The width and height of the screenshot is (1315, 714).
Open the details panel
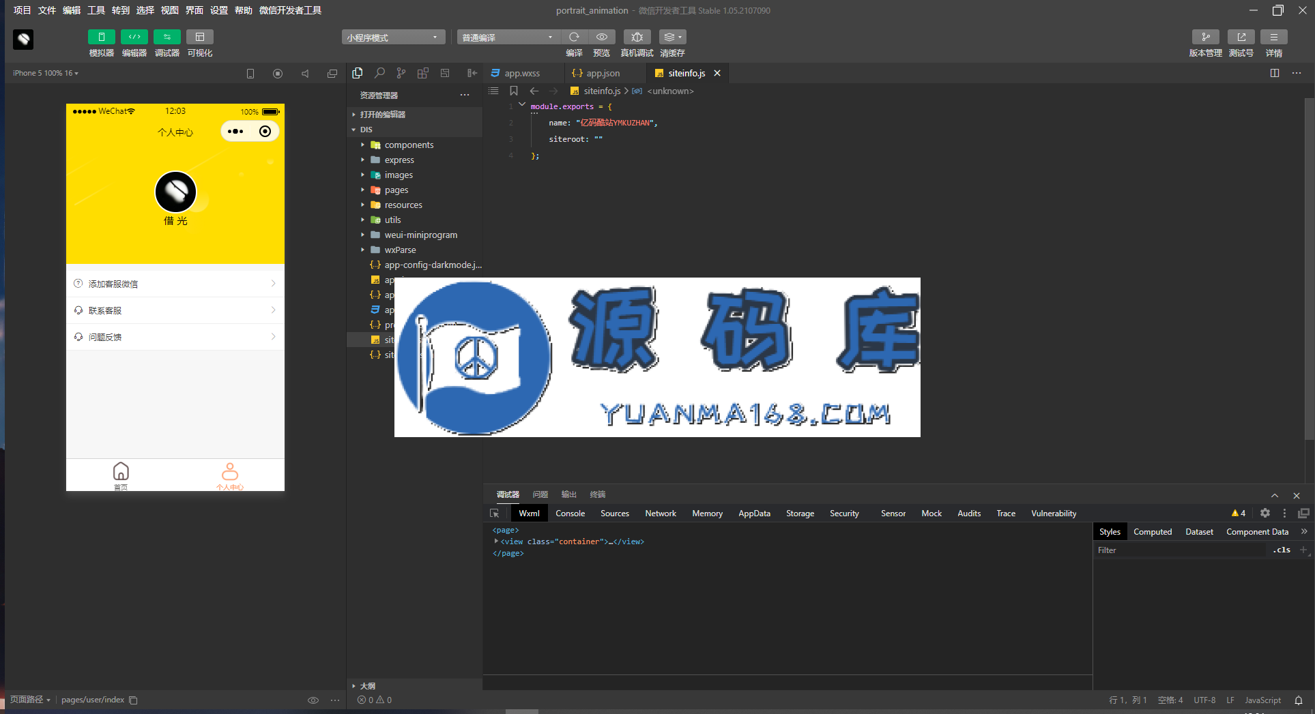tap(1273, 37)
